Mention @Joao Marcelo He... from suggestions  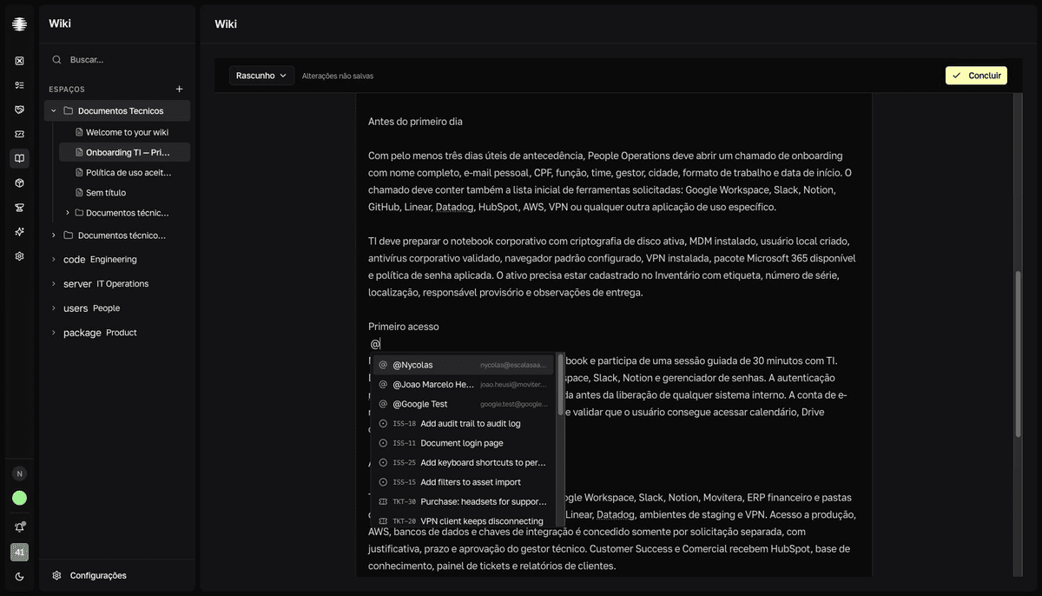464,384
